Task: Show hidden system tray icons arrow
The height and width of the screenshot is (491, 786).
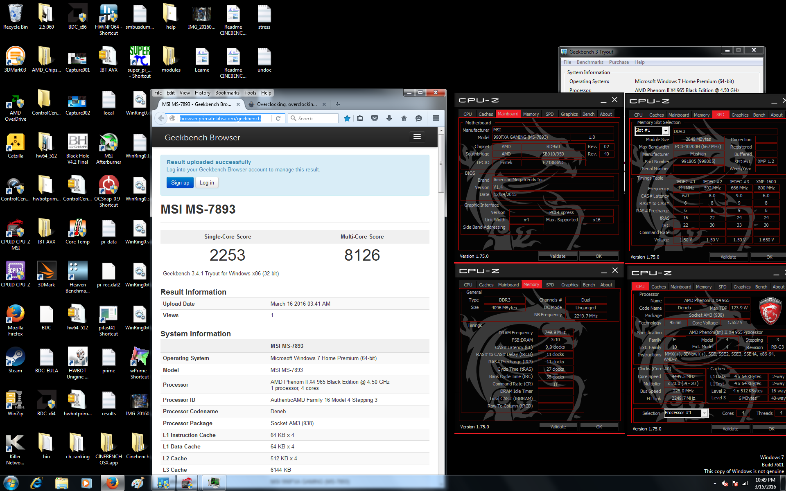Action: tap(715, 483)
